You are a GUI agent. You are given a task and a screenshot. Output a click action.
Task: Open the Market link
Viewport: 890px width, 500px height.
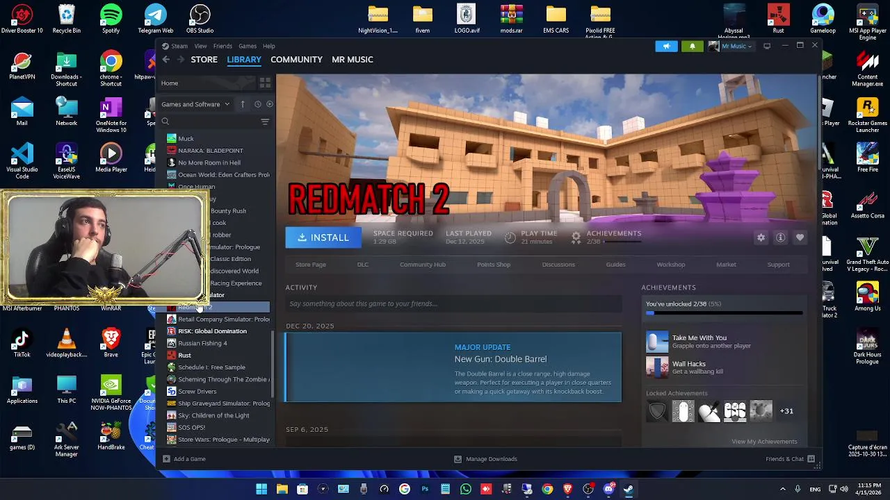(x=726, y=265)
